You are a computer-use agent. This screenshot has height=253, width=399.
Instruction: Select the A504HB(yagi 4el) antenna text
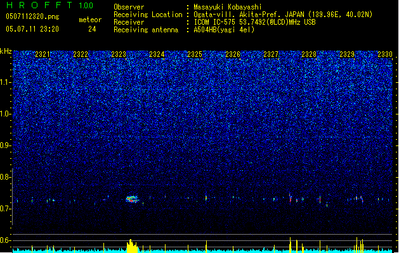coord(224,30)
